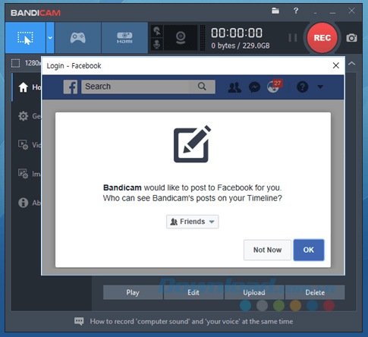Open notifications globe with 27 badge
Screen dimensions: 368x337
(x=274, y=87)
